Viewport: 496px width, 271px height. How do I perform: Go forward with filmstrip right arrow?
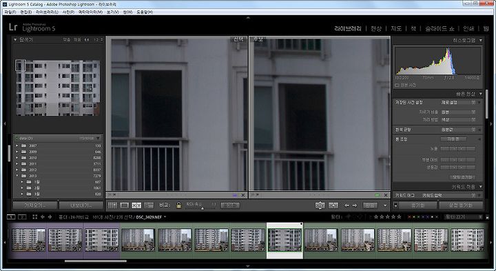[50, 217]
